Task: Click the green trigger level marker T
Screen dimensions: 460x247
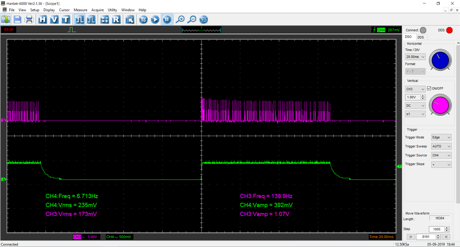Action: click(x=399, y=166)
